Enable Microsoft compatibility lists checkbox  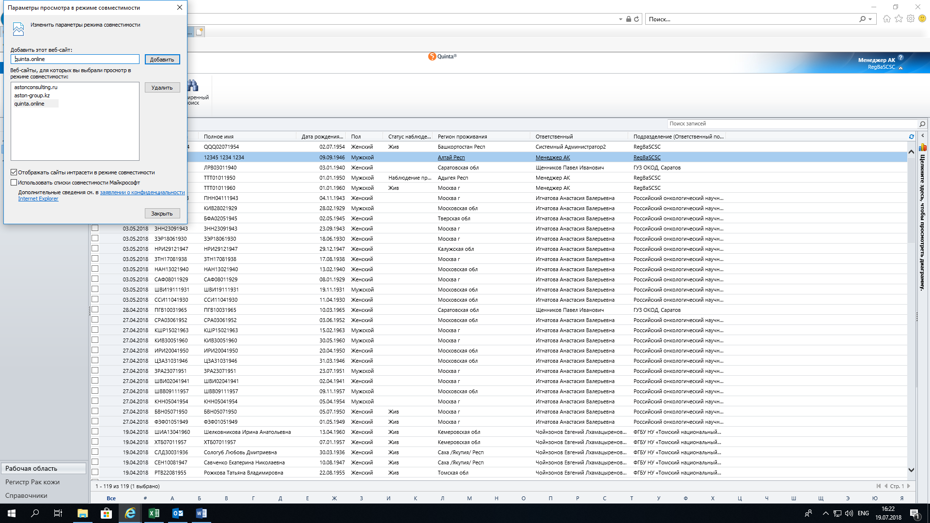tap(14, 183)
